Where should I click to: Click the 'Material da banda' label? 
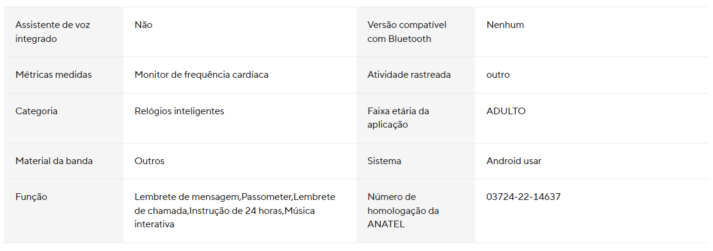click(x=54, y=161)
